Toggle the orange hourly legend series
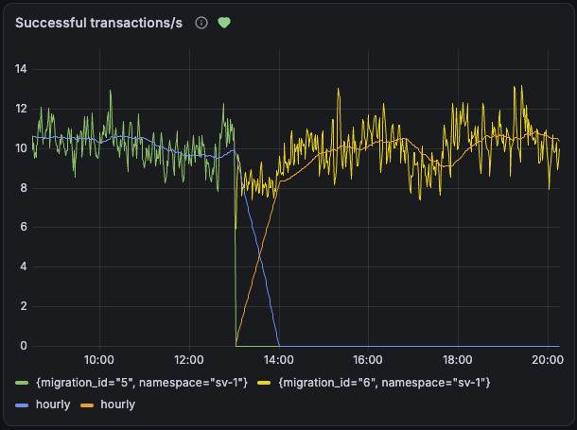The image size is (577, 430). 117,404
